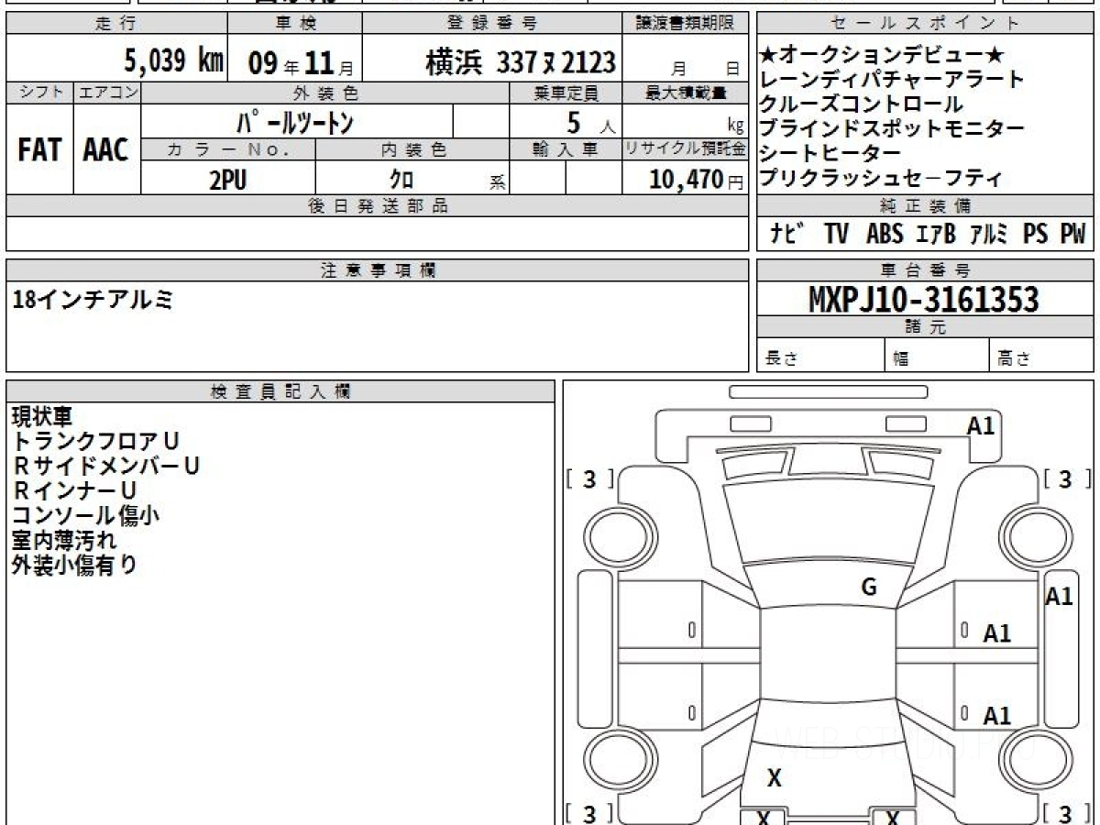Click the bottom-left [3] tire rating
This screenshot has height=825, width=1100.
tap(589, 812)
